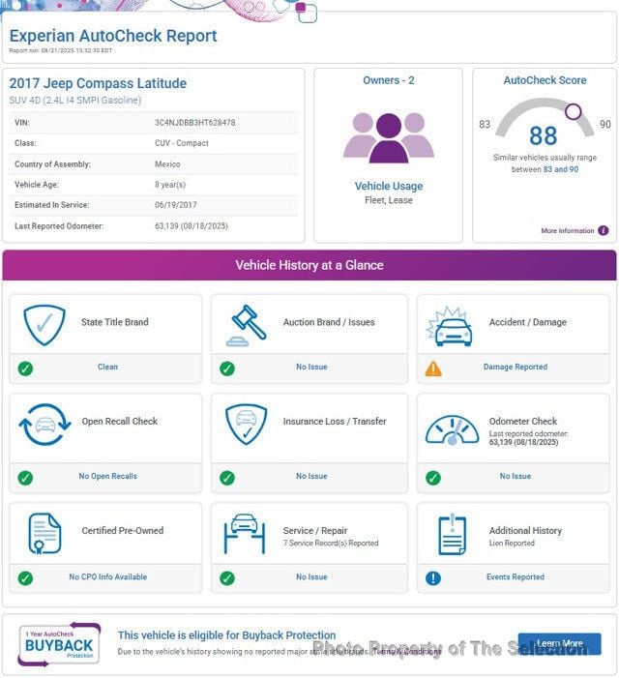Click the 7 Service Record(s) Reported text
The width and height of the screenshot is (619, 678).
coord(331,544)
